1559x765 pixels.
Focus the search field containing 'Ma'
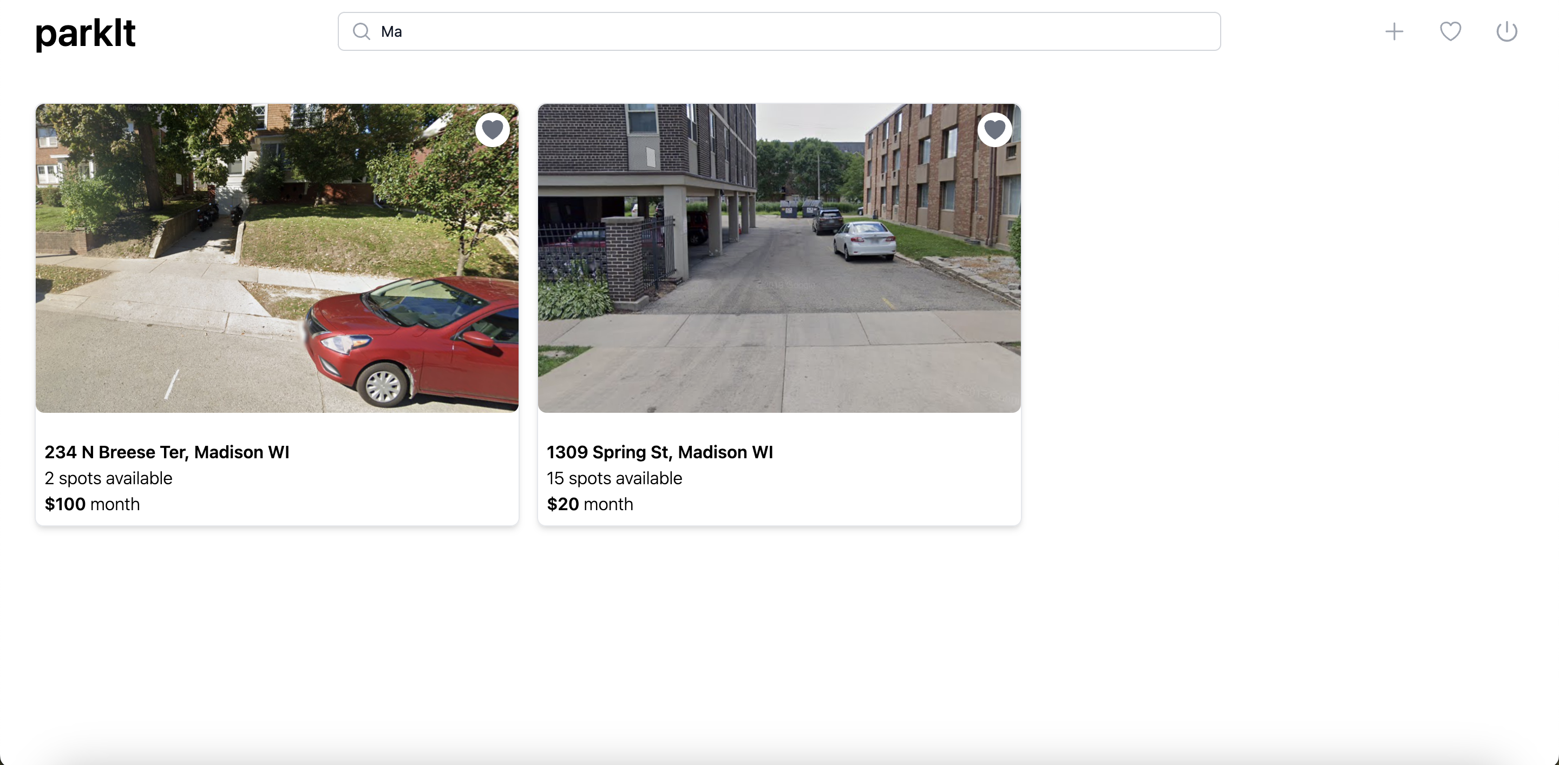787,31
